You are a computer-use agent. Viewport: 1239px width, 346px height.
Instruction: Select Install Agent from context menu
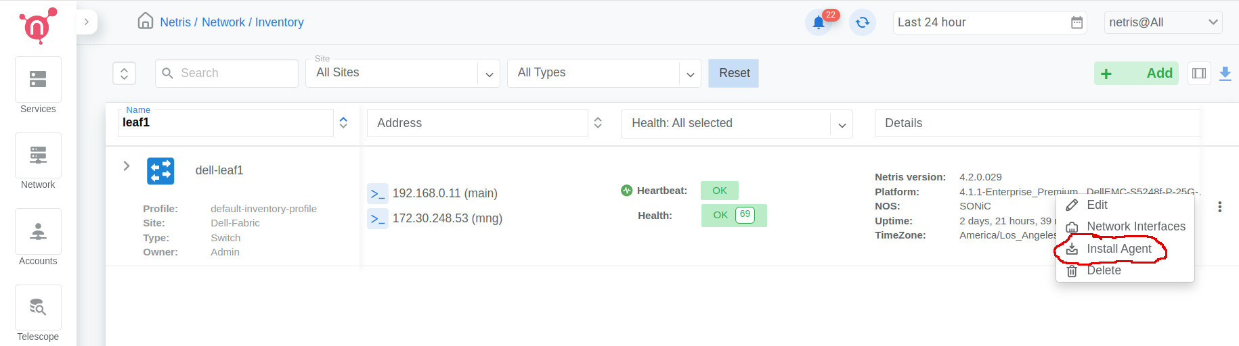[1118, 249]
